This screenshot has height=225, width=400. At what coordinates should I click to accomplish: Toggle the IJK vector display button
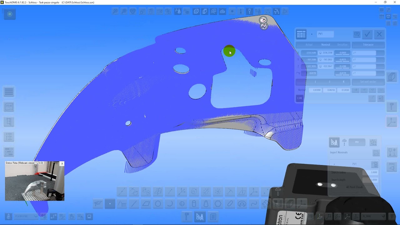299,98
